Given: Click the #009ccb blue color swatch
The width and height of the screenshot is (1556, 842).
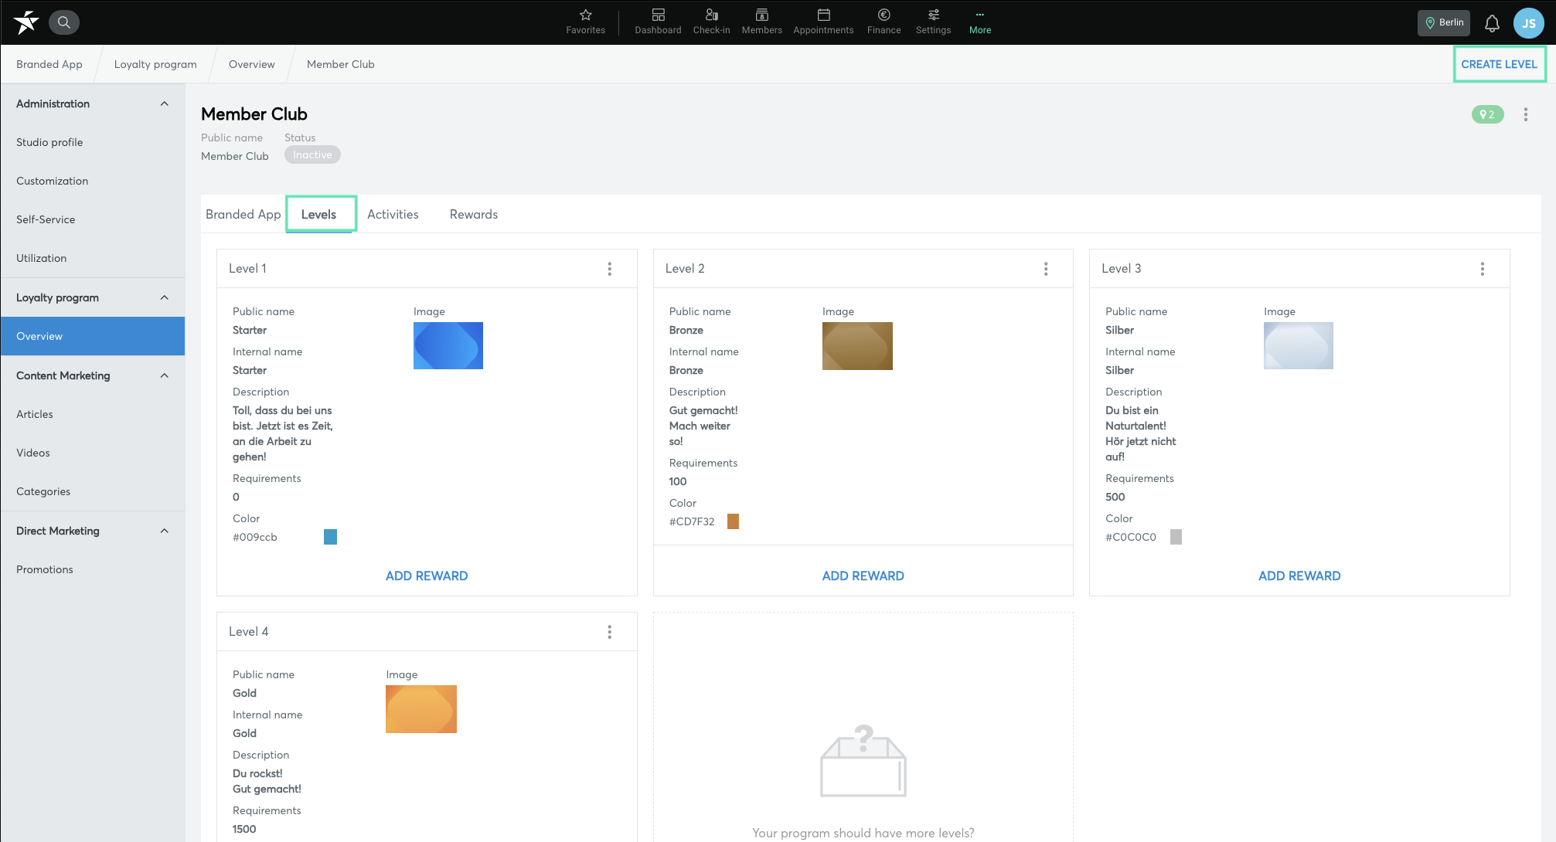Looking at the screenshot, I should (330, 537).
